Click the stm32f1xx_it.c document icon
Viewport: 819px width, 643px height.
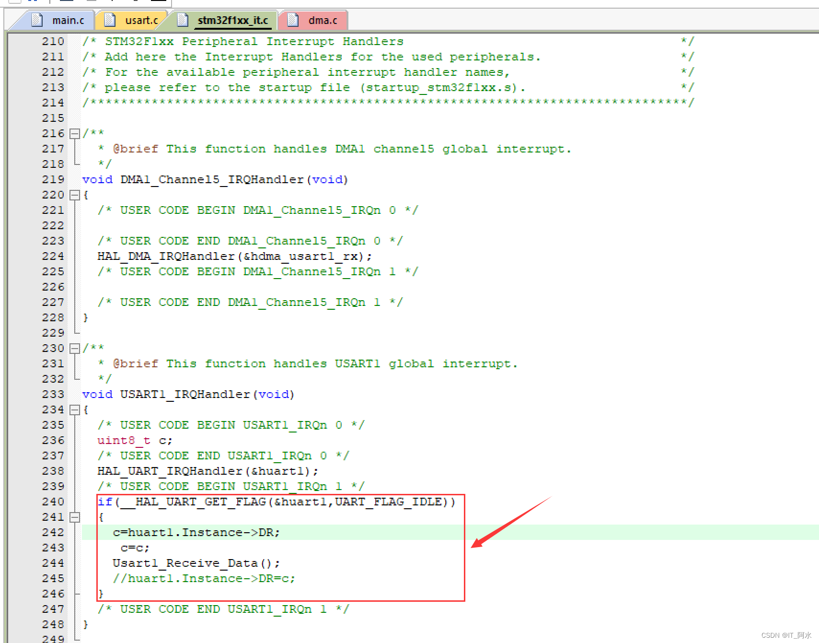point(182,20)
